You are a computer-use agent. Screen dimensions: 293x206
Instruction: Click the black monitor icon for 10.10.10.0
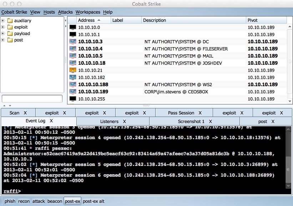(x=73, y=27)
